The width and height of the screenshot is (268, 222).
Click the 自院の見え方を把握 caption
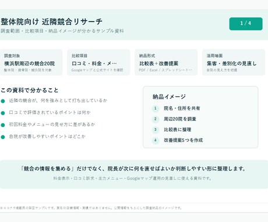(x=222, y=70)
